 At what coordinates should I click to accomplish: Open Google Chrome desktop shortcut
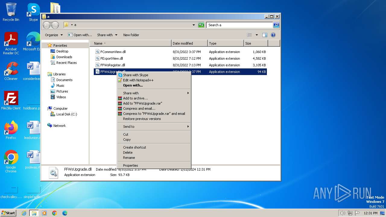point(11,161)
